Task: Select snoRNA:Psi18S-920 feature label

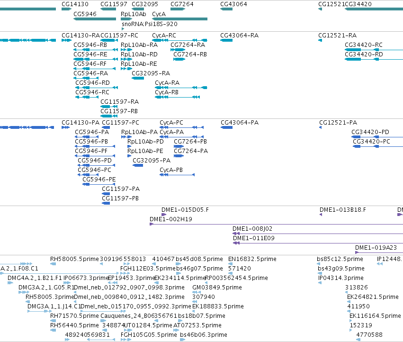Action: pyautogui.click(x=150, y=24)
